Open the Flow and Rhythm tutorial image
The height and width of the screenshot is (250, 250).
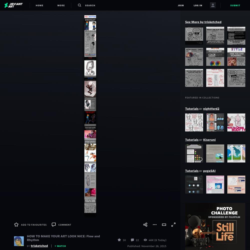[90, 114]
